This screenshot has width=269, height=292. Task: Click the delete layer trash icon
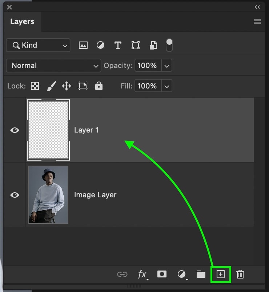pos(240,274)
